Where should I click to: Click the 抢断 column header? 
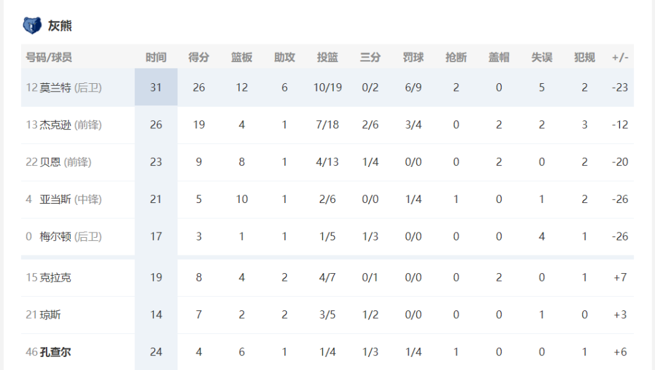(x=456, y=57)
